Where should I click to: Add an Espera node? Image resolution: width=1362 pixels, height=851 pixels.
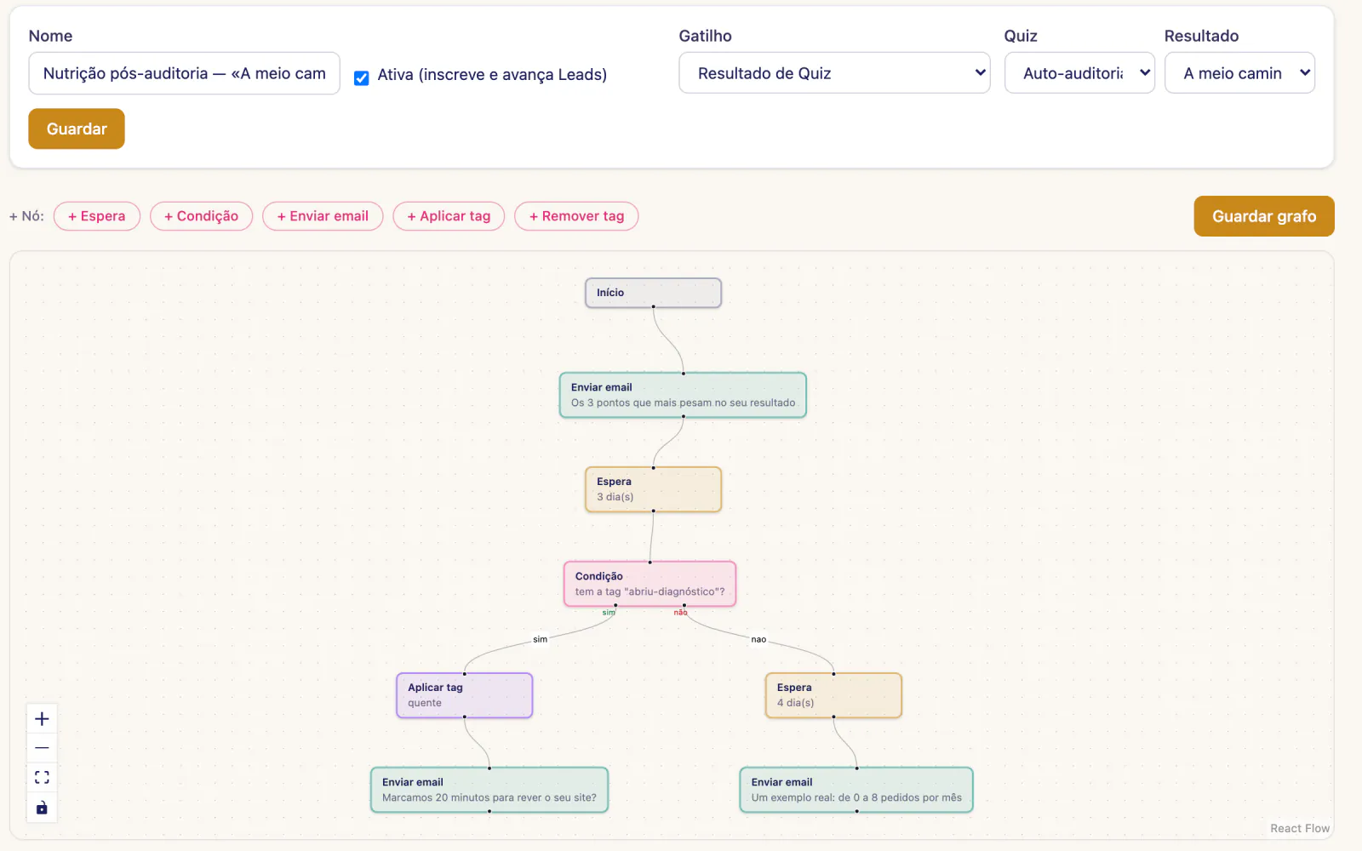97,216
